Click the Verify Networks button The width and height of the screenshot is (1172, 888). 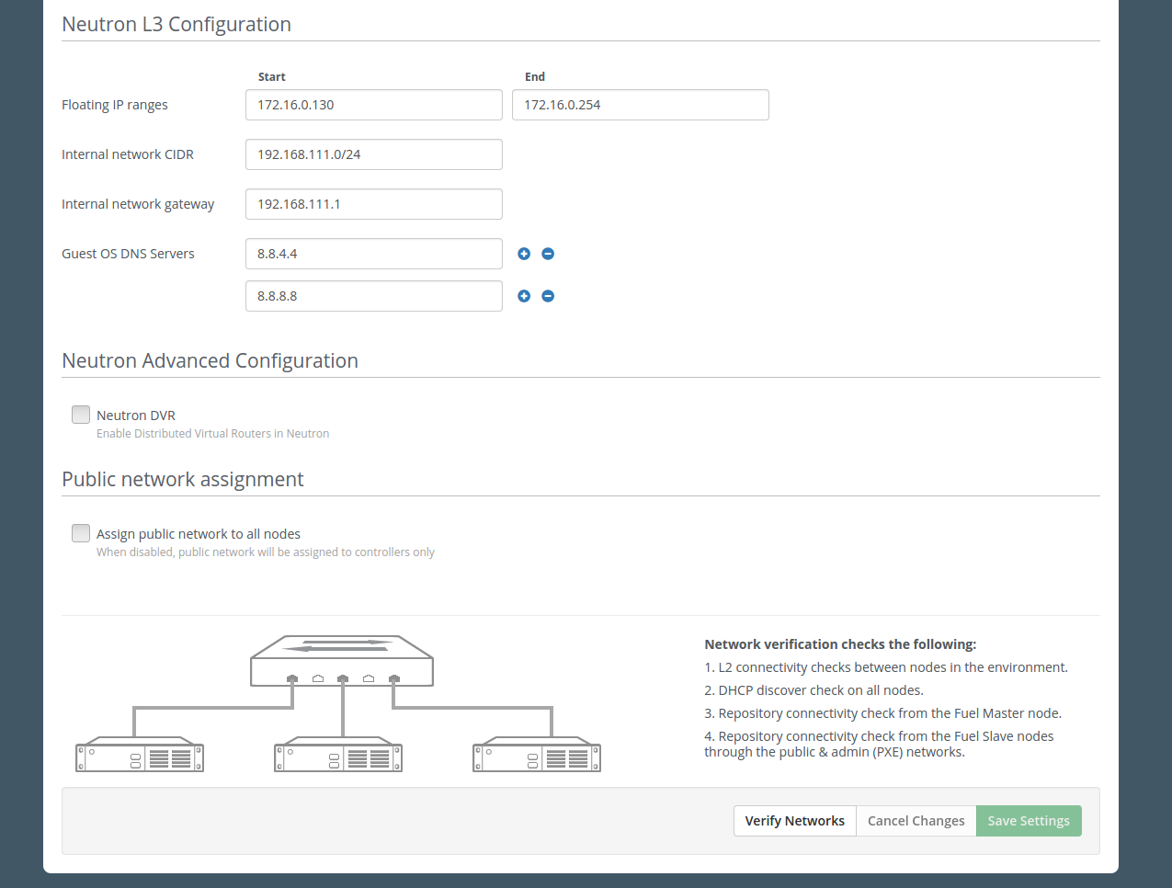(794, 821)
